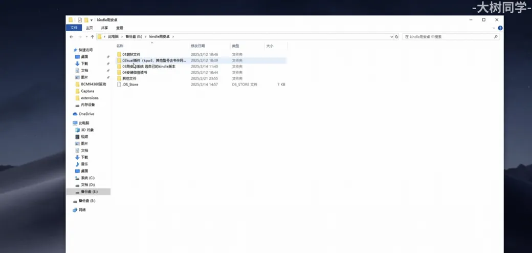Go up one level with Up arrow
The width and height of the screenshot is (532, 253).
pyautogui.click(x=92, y=37)
